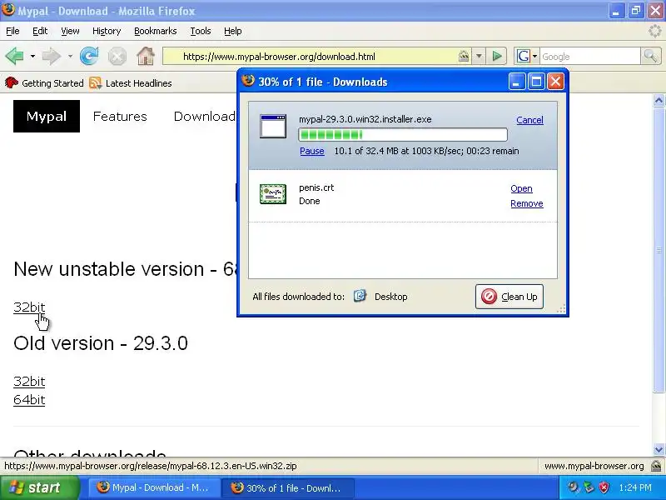The height and width of the screenshot is (500, 666).
Task: Click the installer download progress bar
Action: [x=403, y=135]
